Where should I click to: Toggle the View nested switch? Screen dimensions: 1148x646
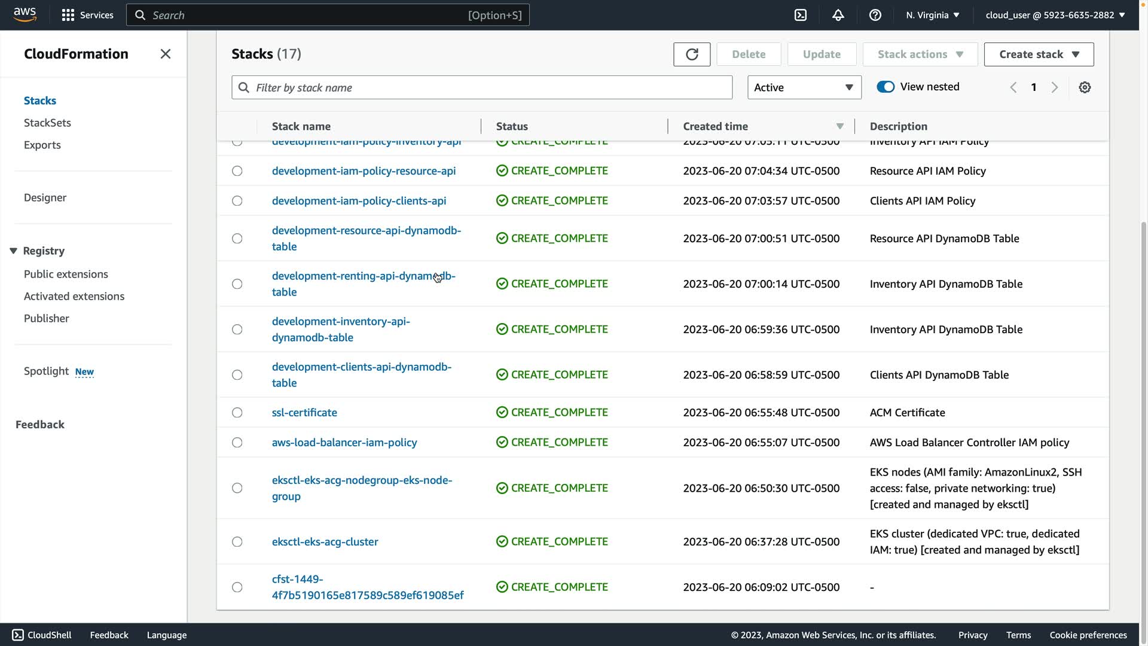tap(886, 87)
